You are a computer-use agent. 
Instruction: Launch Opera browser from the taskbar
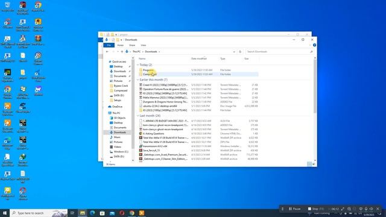click(x=122, y=213)
